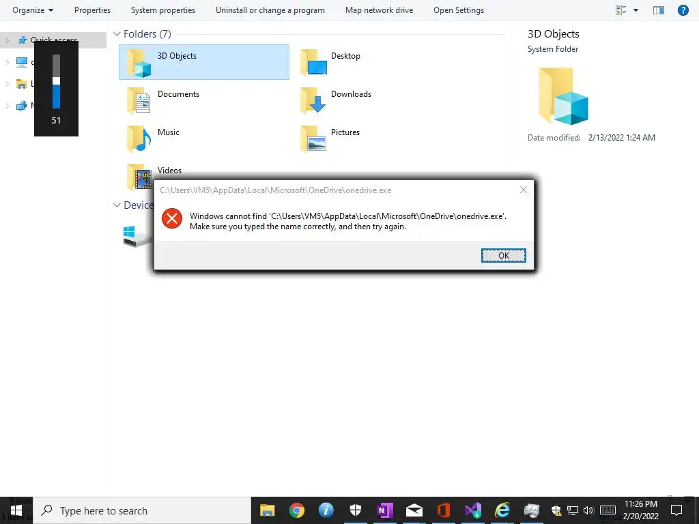The image size is (699, 524).
Task: Click the taskbar clock showing 11:26 PM
Action: coord(640,510)
